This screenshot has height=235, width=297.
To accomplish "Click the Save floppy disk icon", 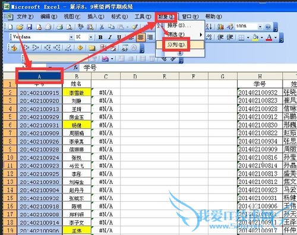I will coord(29,27).
